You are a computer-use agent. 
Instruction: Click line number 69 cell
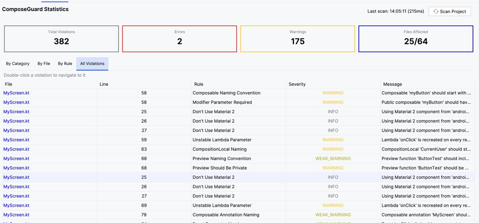tap(144, 205)
